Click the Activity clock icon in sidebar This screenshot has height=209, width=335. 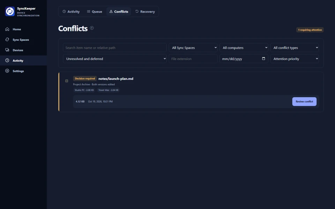click(7, 60)
